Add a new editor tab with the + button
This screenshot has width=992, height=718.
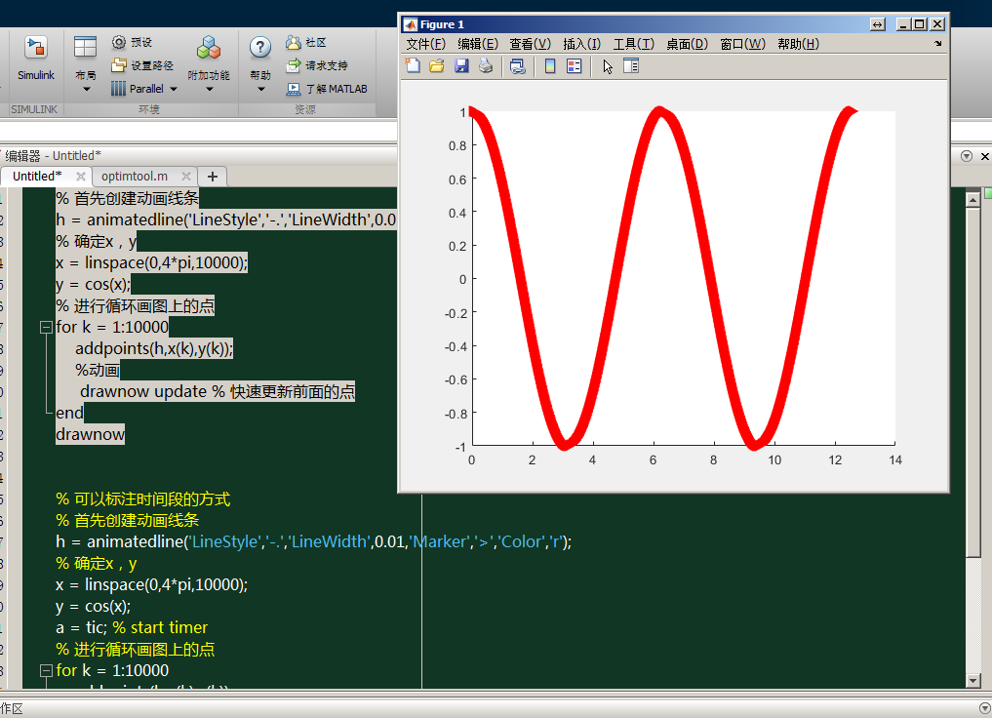(x=212, y=177)
